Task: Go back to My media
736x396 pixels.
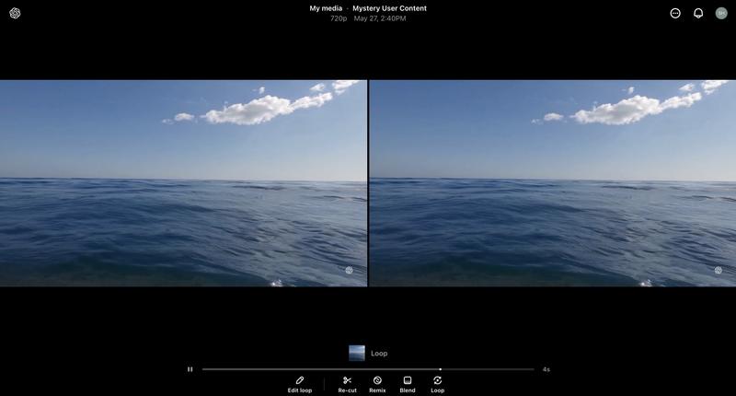Action: [x=326, y=8]
